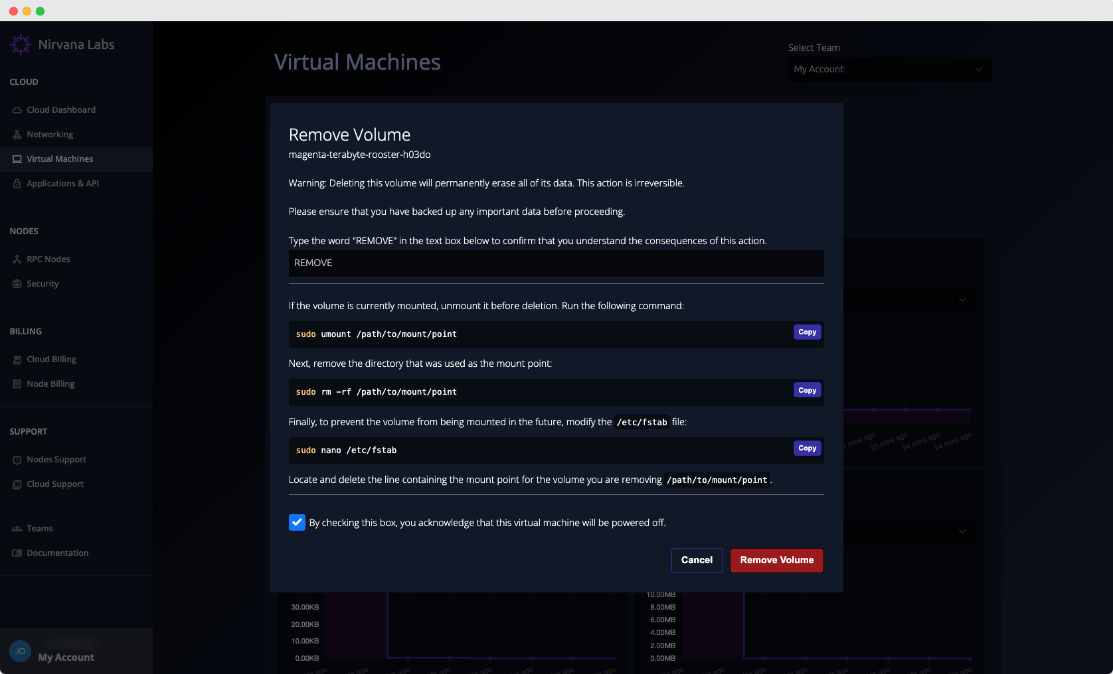Open Documentation in the sidebar
The image size is (1113, 674).
57,553
